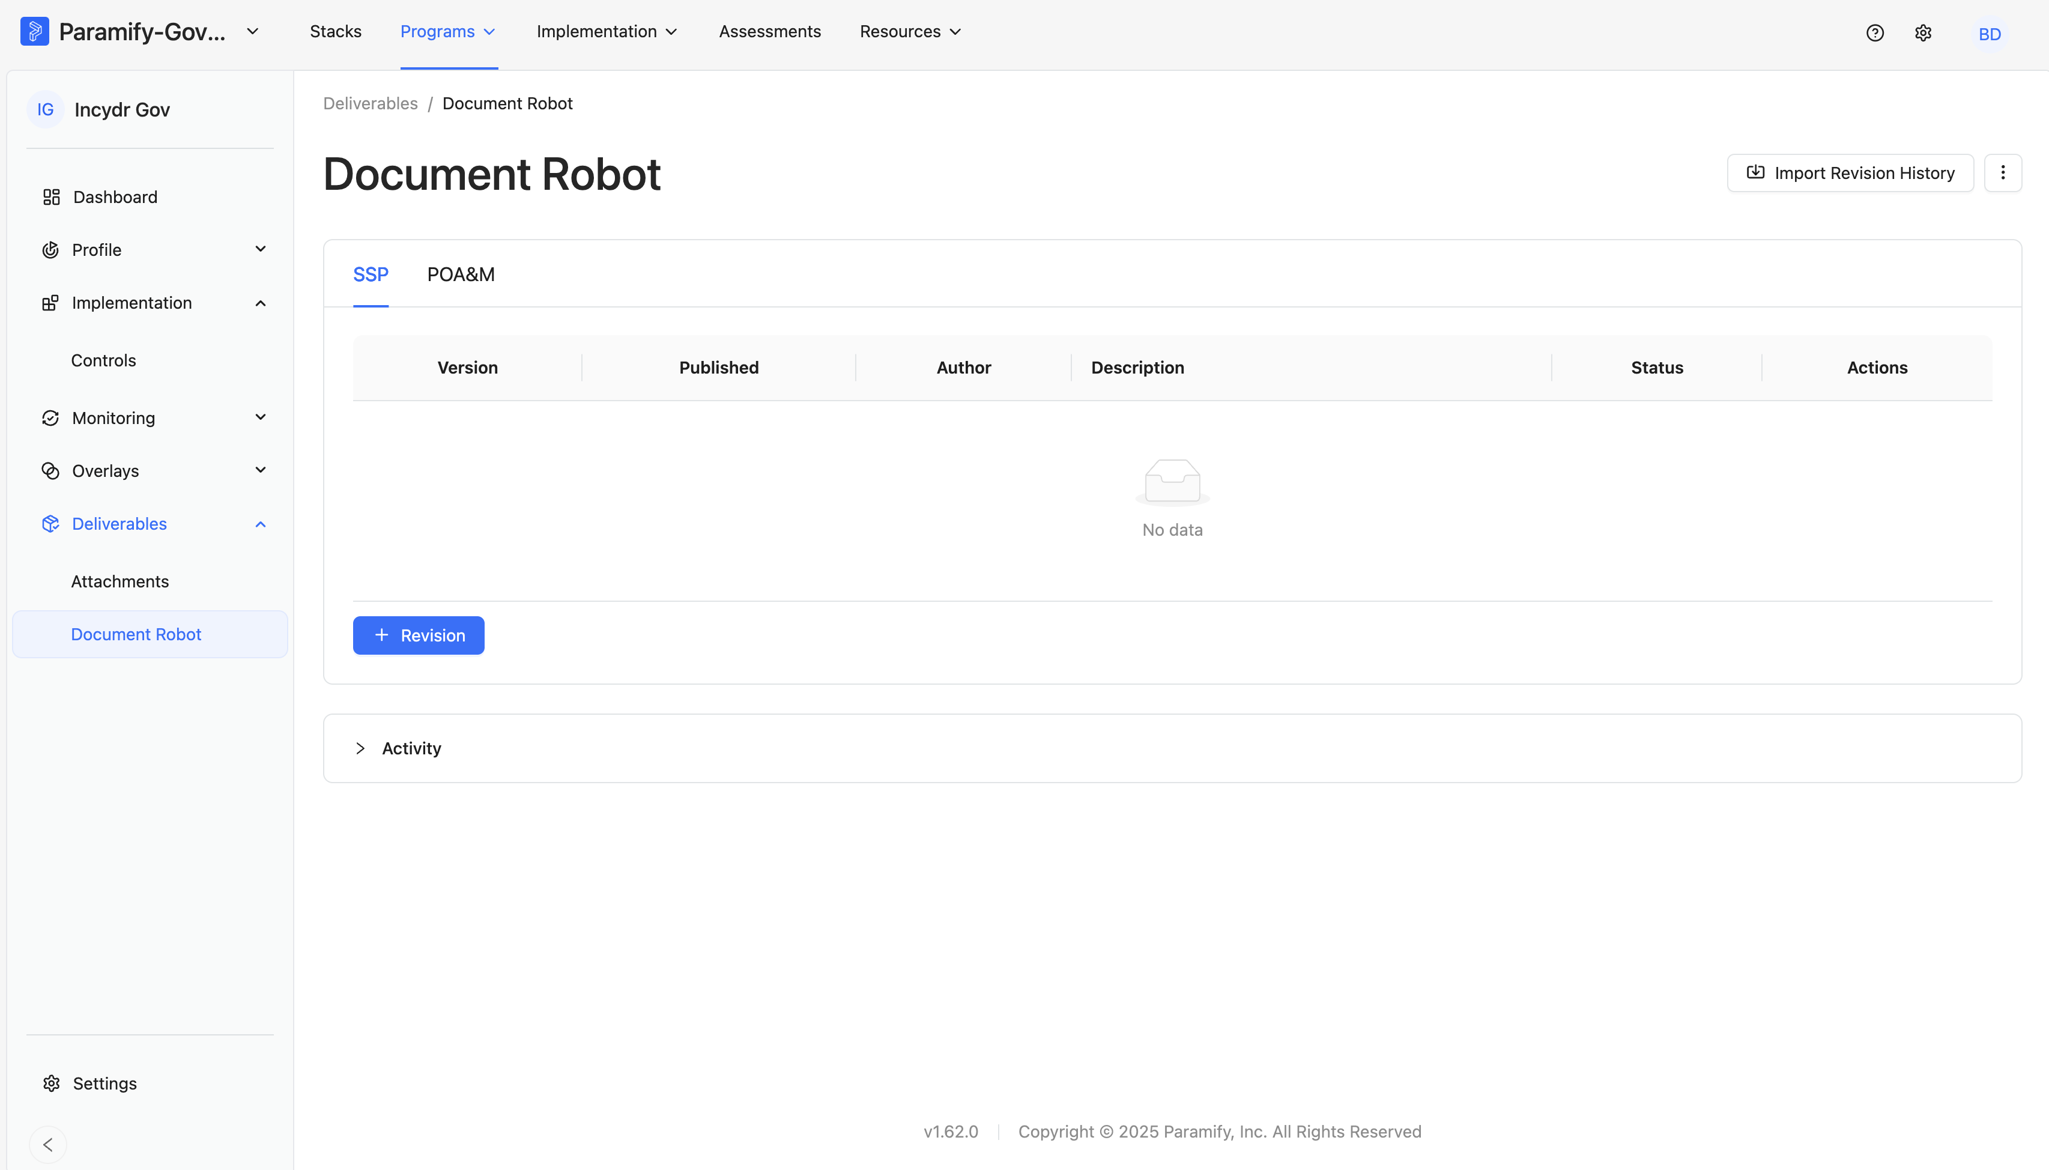Open the Paramify-Gov workspace switcher chevron
This screenshot has width=2049, height=1170.
pyautogui.click(x=252, y=31)
